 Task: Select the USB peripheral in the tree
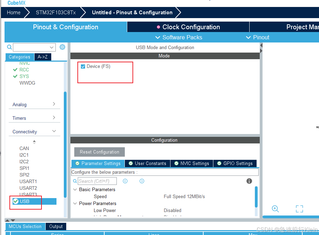pyautogui.click(x=34, y=201)
